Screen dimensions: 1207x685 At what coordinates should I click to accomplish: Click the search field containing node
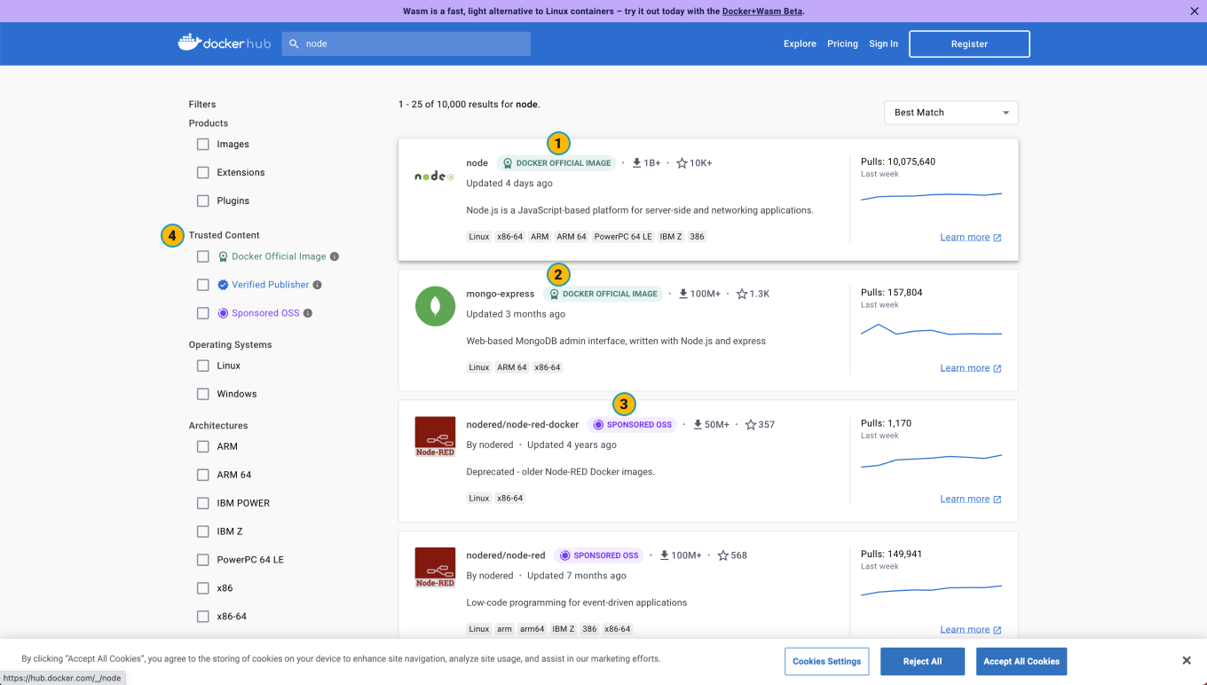tap(406, 43)
